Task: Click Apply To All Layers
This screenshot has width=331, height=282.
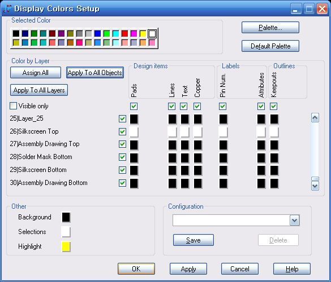Action: (x=39, y=90)
